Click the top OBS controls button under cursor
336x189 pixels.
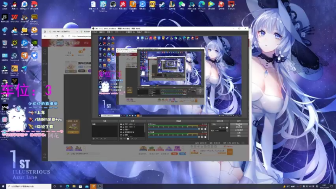coord(239,124)
